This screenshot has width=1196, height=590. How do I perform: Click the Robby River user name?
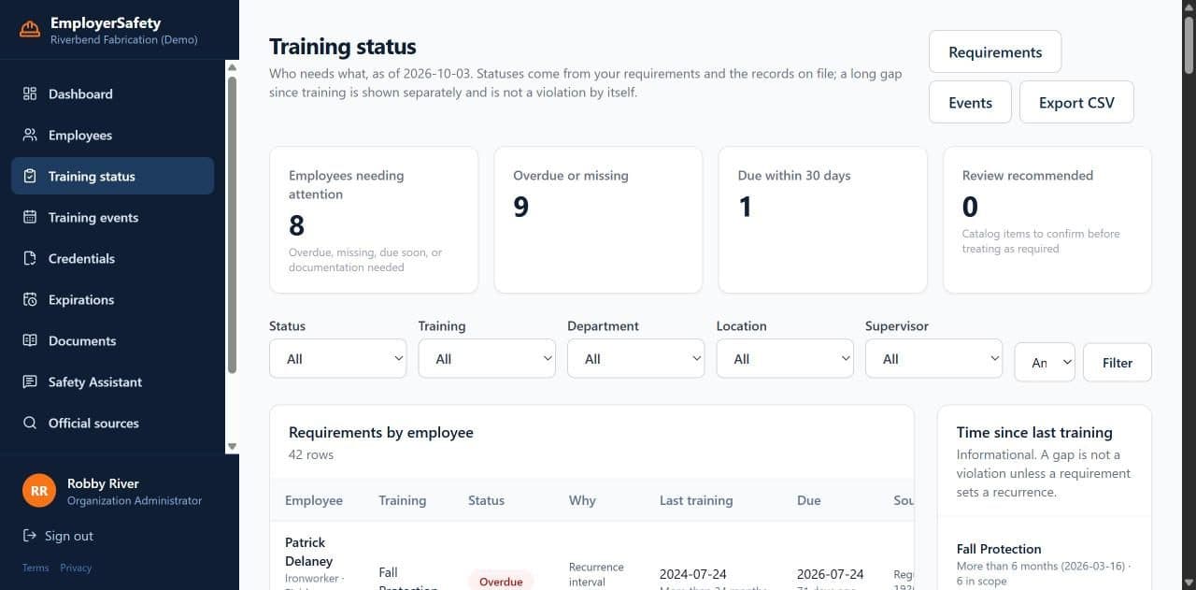pyautogui.click(x=103, y=483)
